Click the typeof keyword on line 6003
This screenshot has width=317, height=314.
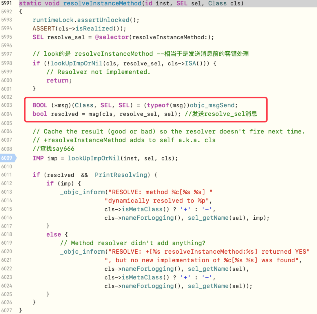pos(158,105)
